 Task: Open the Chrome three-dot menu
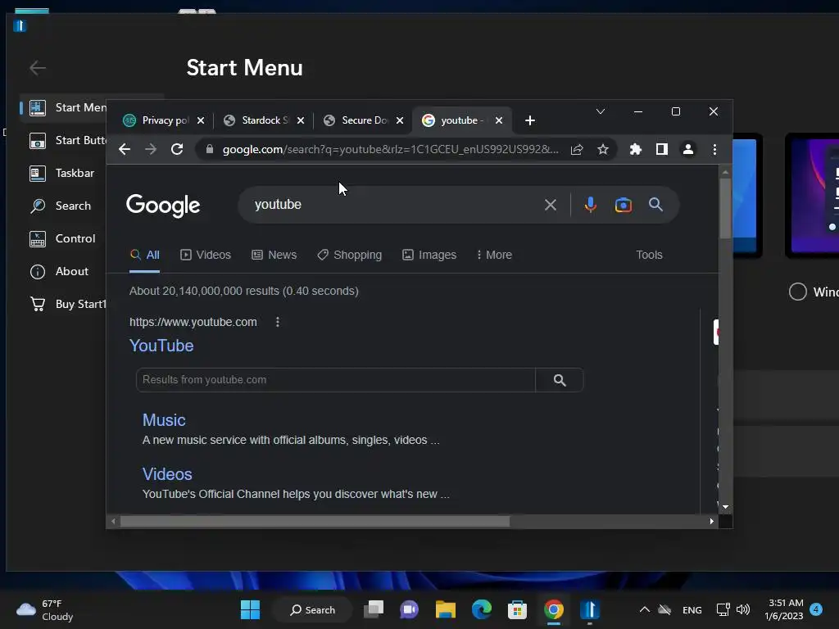pos(714,149)
